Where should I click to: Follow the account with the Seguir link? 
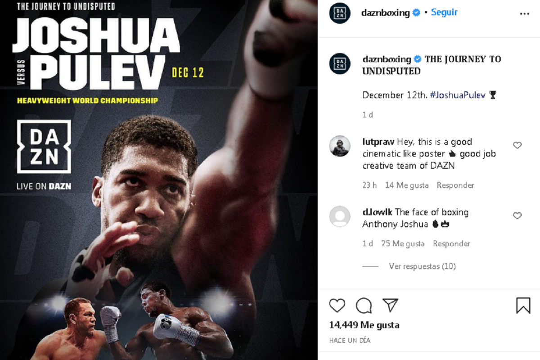tap(444, 13)
